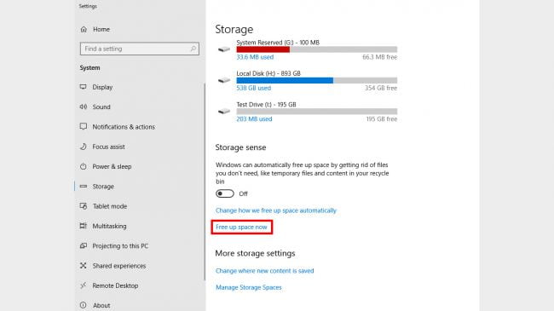Select Storage in the sidebar
Screen dimensions: 554x311
tap(103, 187)
